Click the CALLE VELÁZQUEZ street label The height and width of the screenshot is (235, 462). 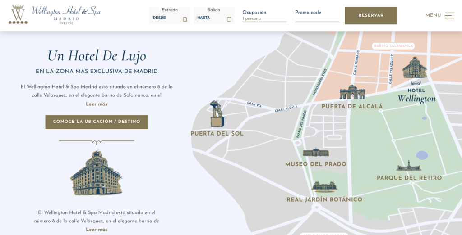pos(391,69)
